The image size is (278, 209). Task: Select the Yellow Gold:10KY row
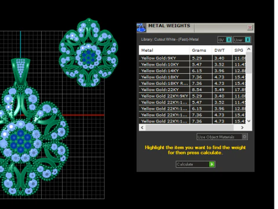tap(192, 64)
